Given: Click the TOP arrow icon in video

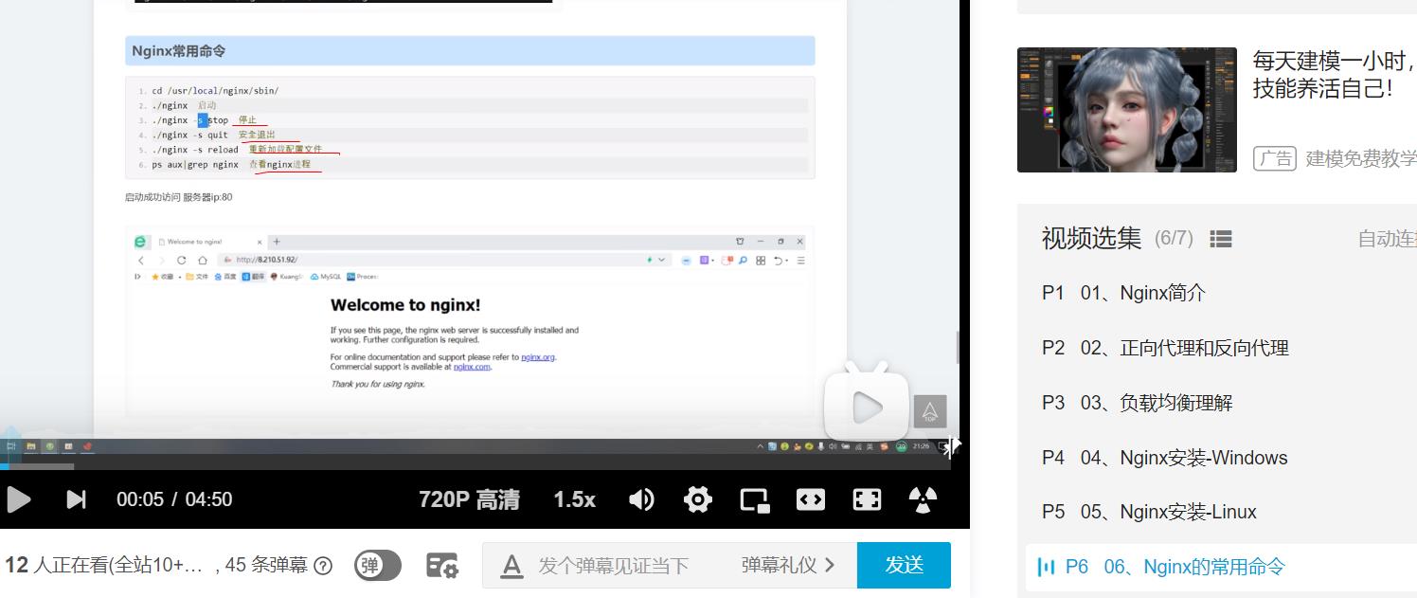Looking at the screenshot, I should (930, 412).
